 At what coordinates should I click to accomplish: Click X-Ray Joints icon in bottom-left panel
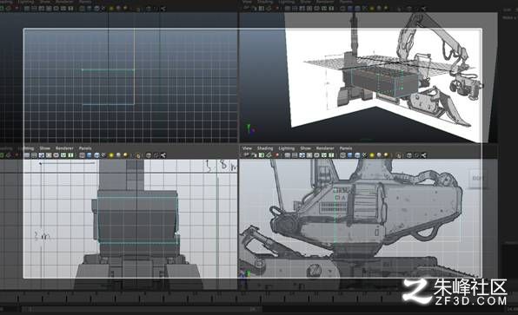point(163,155)
